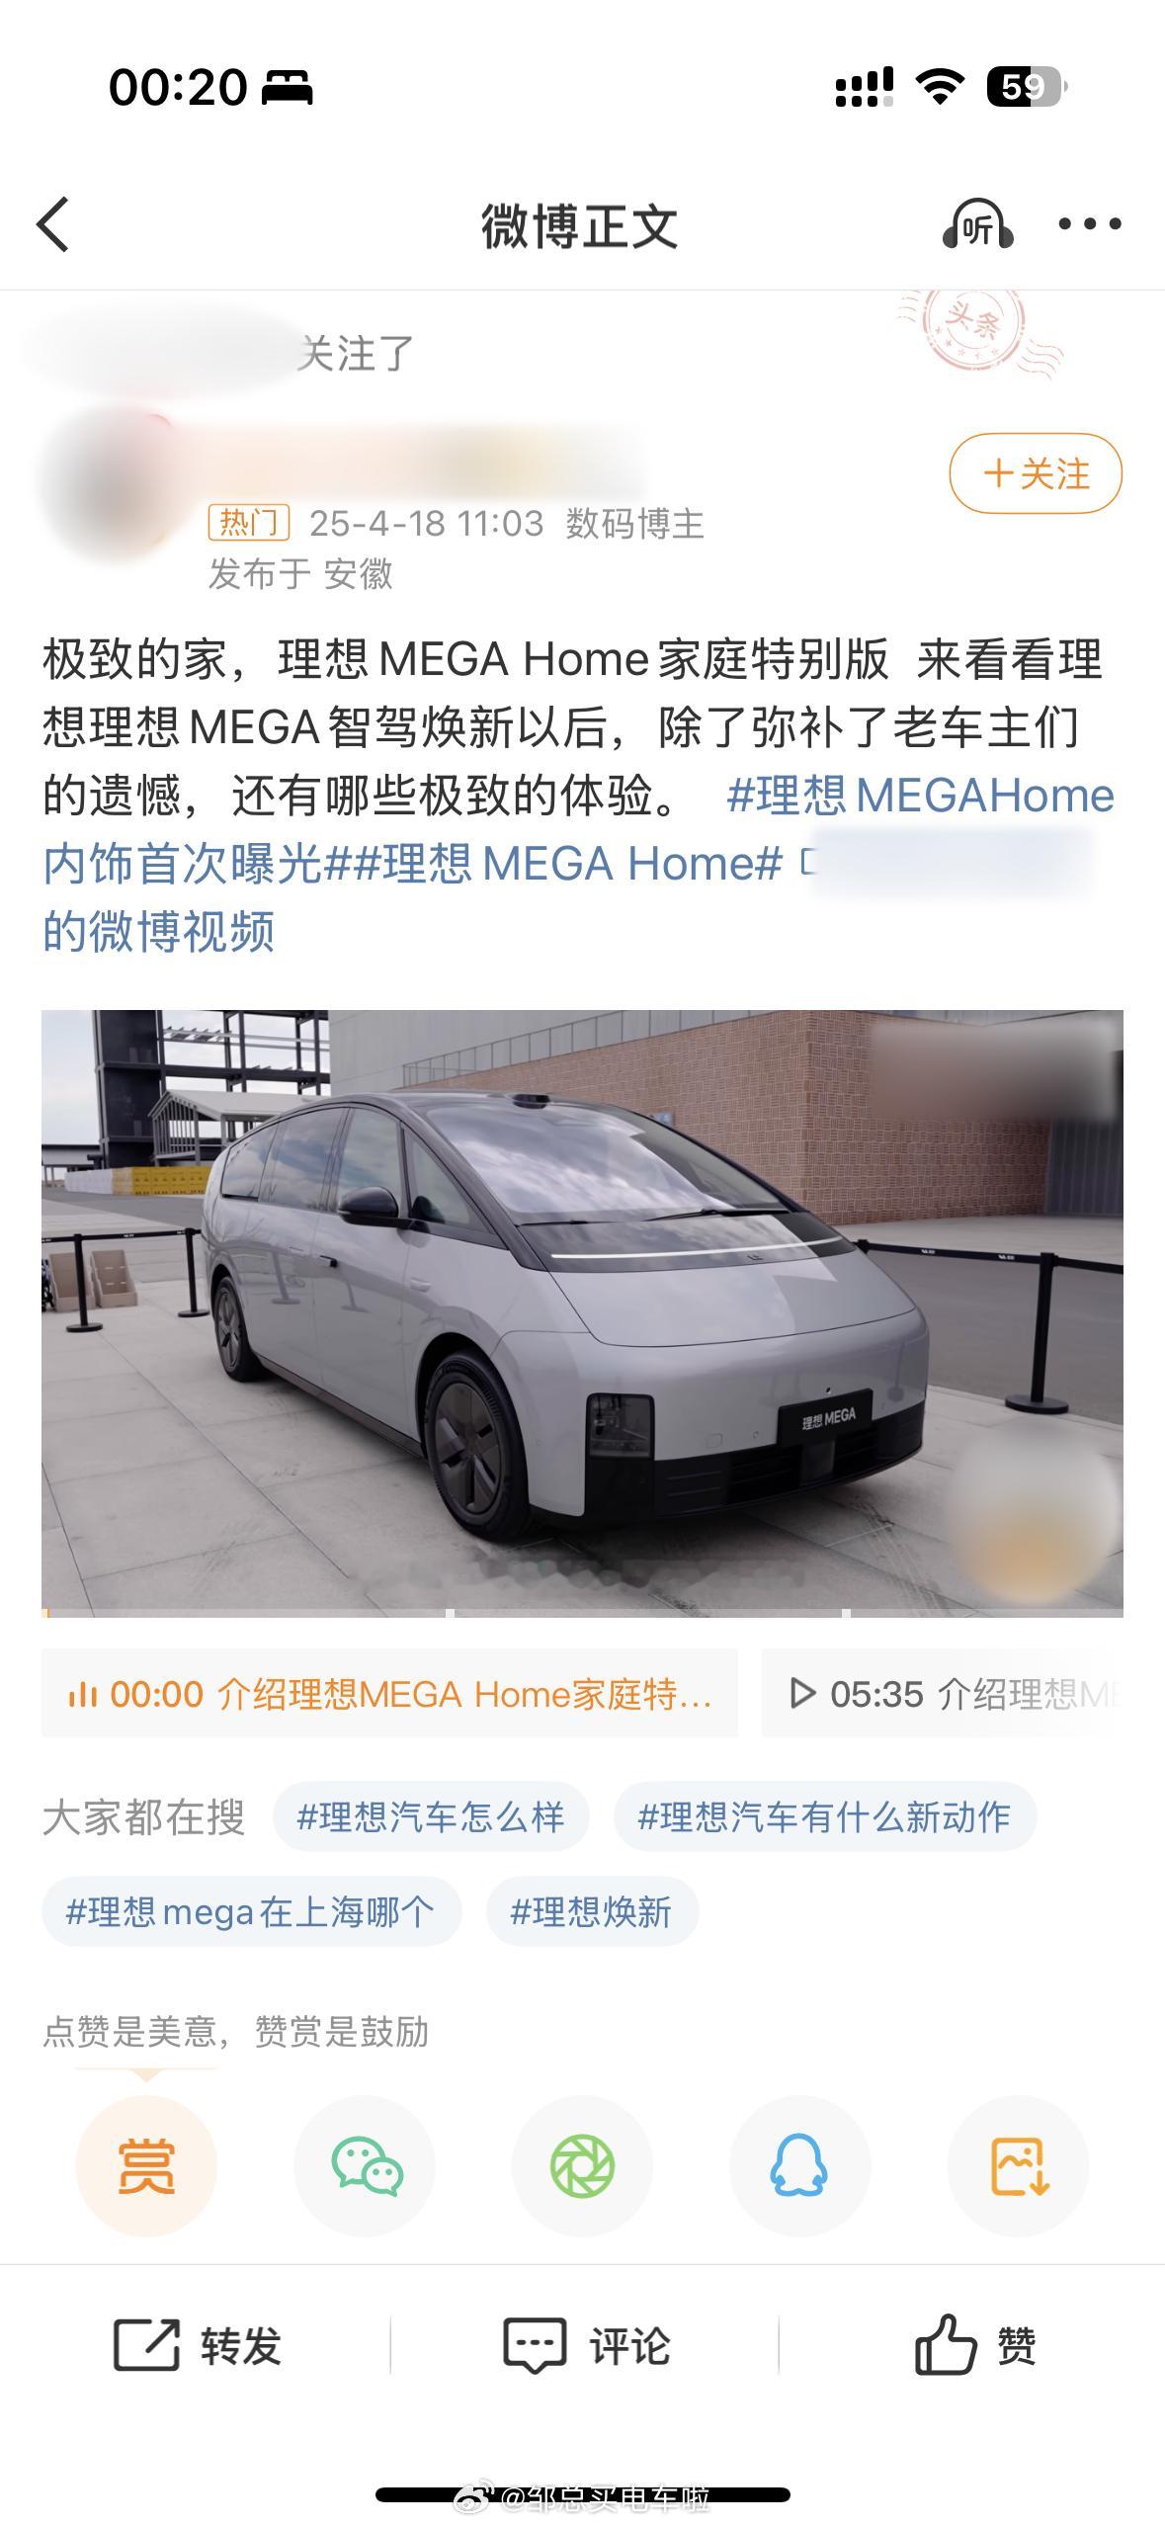Select video chapter starting at 00:00
The width and height of the screenshot is (1165, 2526).
point(389,1693)
